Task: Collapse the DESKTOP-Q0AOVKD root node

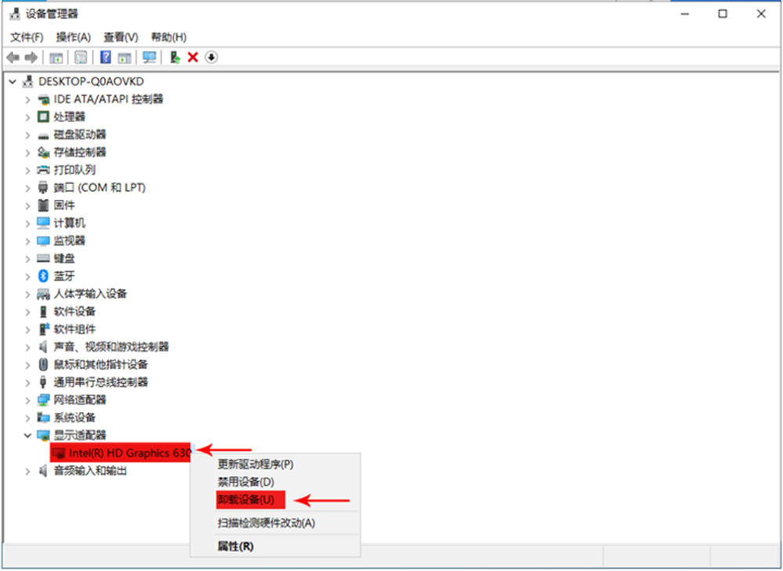Action: (x=13, y=81)
